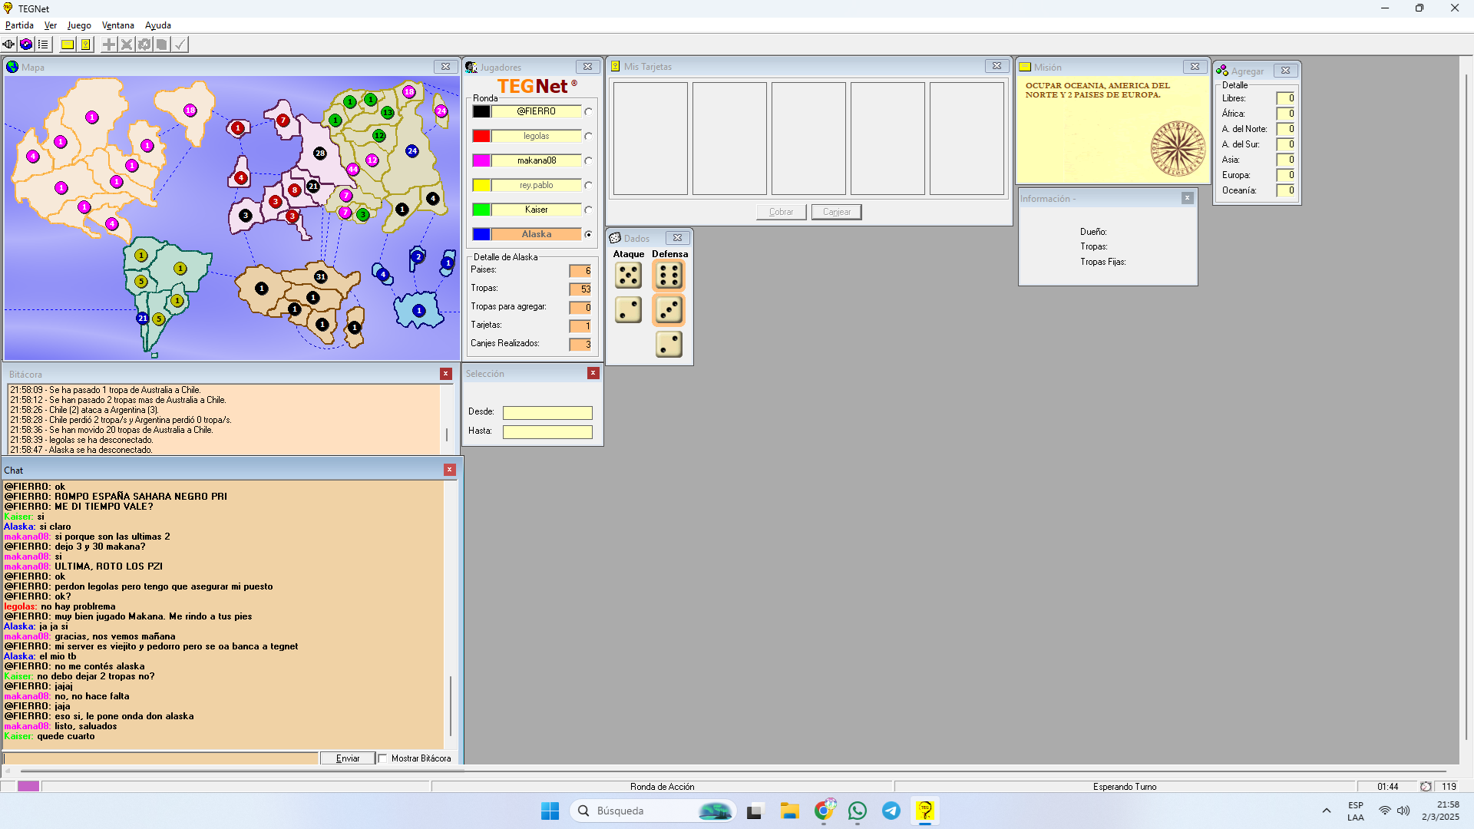Open the Ver menu
The height and width of the screenshot is (829, 1474).
pos(51,25)
